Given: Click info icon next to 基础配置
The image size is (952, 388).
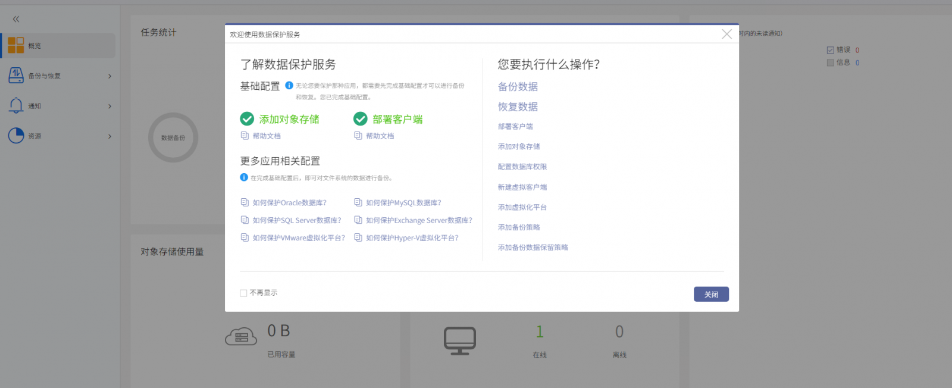Looking at the screenshot, I should 289,85.
